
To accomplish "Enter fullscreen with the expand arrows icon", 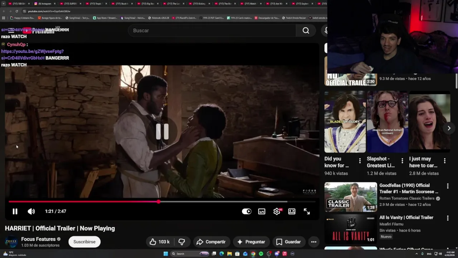I will (x=307, y=211).
